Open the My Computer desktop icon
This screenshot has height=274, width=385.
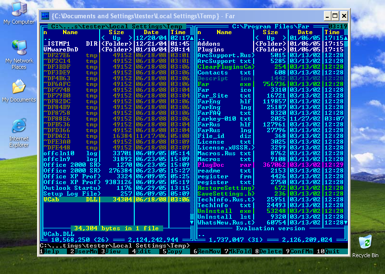(x=19, y=13)
